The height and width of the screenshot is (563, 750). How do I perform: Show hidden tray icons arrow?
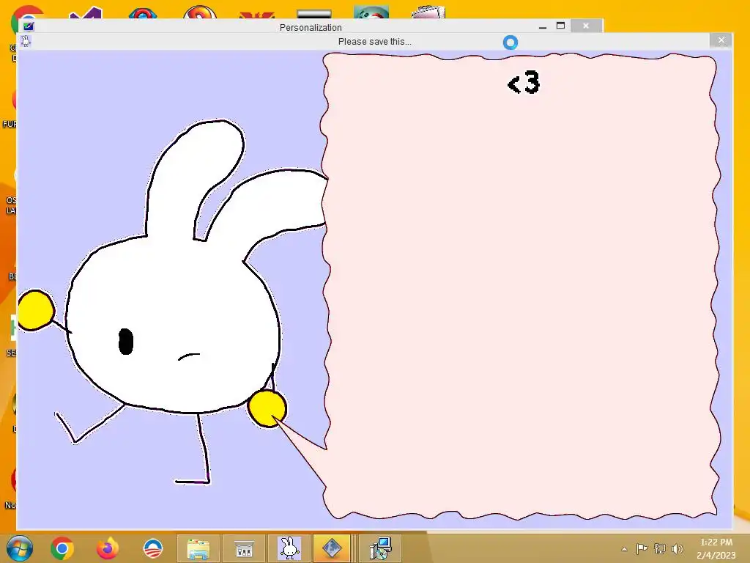624,550
